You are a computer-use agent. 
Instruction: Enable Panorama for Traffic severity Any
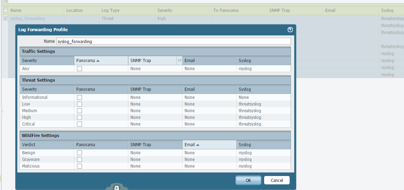79,69
